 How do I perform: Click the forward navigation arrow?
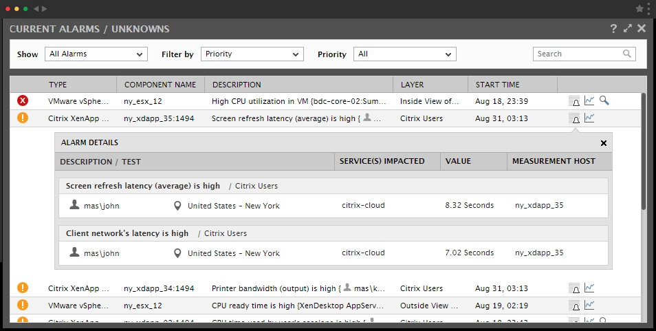tap(44, 9)
